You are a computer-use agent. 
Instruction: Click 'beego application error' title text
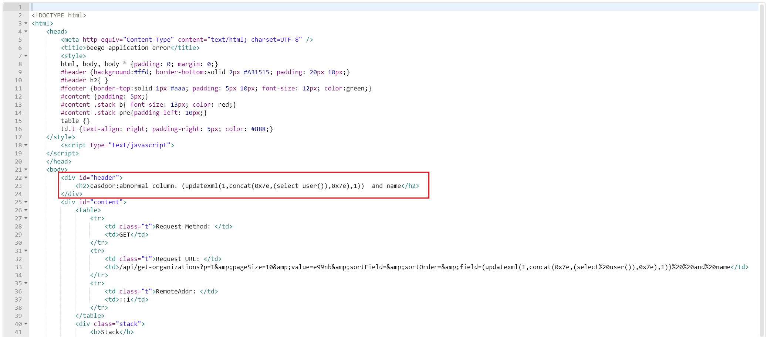pyautogui.click(x=128, y=48)
